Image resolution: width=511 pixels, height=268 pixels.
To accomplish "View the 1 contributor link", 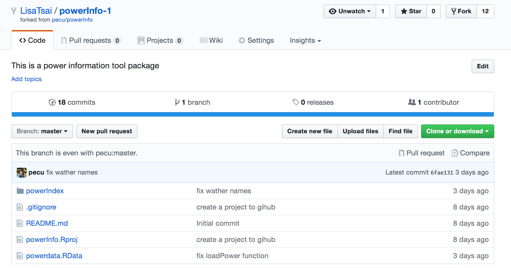I will tap(434, 102).
